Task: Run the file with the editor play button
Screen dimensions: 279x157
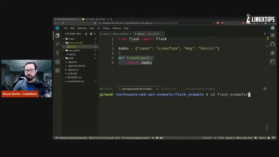Action: (265, 34)
